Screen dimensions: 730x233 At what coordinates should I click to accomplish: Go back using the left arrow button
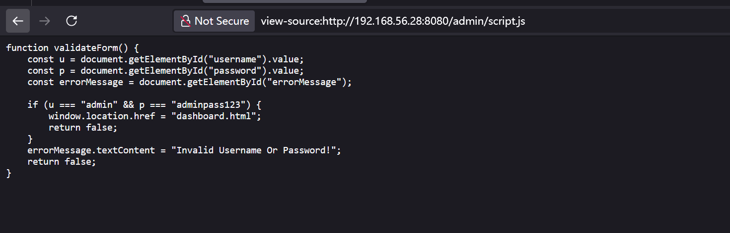tap(18, 21)
